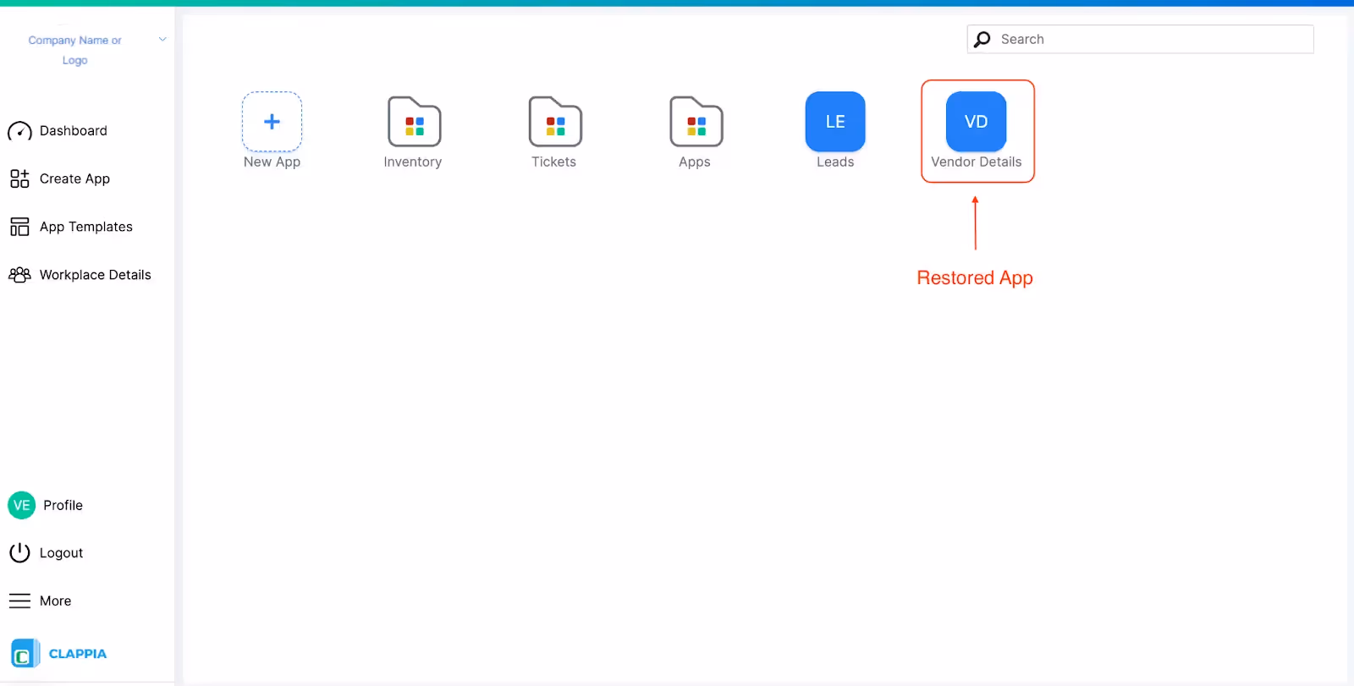This screenshot has width=1354, height=686.
Task: Open Profile menu label
Action: pyautogui.click(x=63, y=505)
